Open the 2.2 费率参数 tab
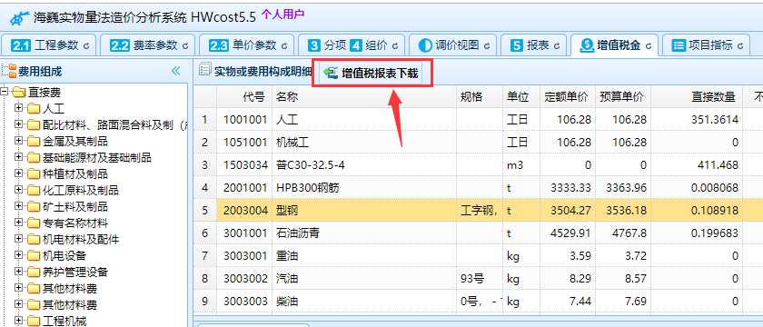Viewport: 763px width, 327px height. coord(148,45)
